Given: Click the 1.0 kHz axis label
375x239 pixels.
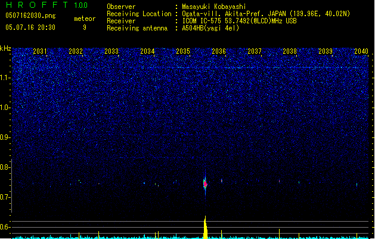Looking at the screenshot, I should click(5, 108).
